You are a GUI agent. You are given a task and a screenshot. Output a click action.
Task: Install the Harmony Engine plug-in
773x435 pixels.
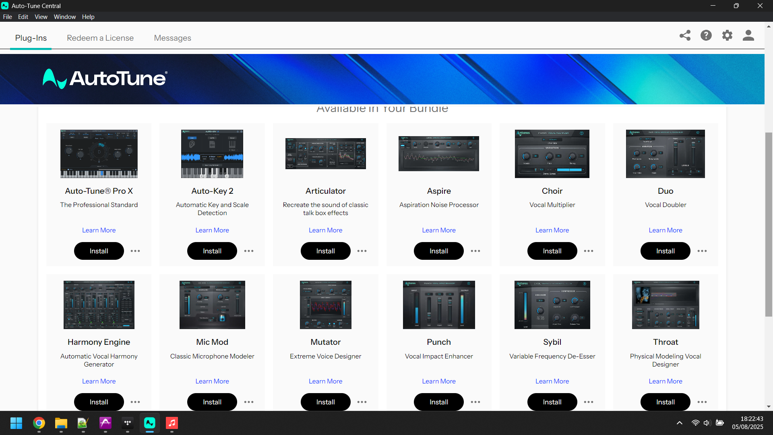pos(99,402)
